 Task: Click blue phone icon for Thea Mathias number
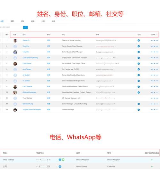[x=60, y=160]
